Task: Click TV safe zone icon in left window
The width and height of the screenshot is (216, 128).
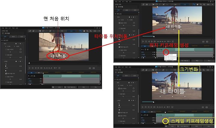Action: 94,68
